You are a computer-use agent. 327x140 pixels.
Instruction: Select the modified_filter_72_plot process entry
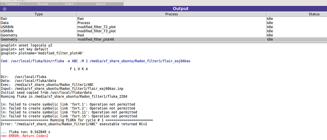point(96,27)
